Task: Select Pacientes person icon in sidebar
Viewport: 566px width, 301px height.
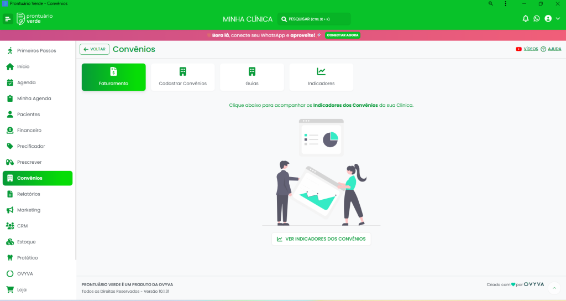Action: 10,115
